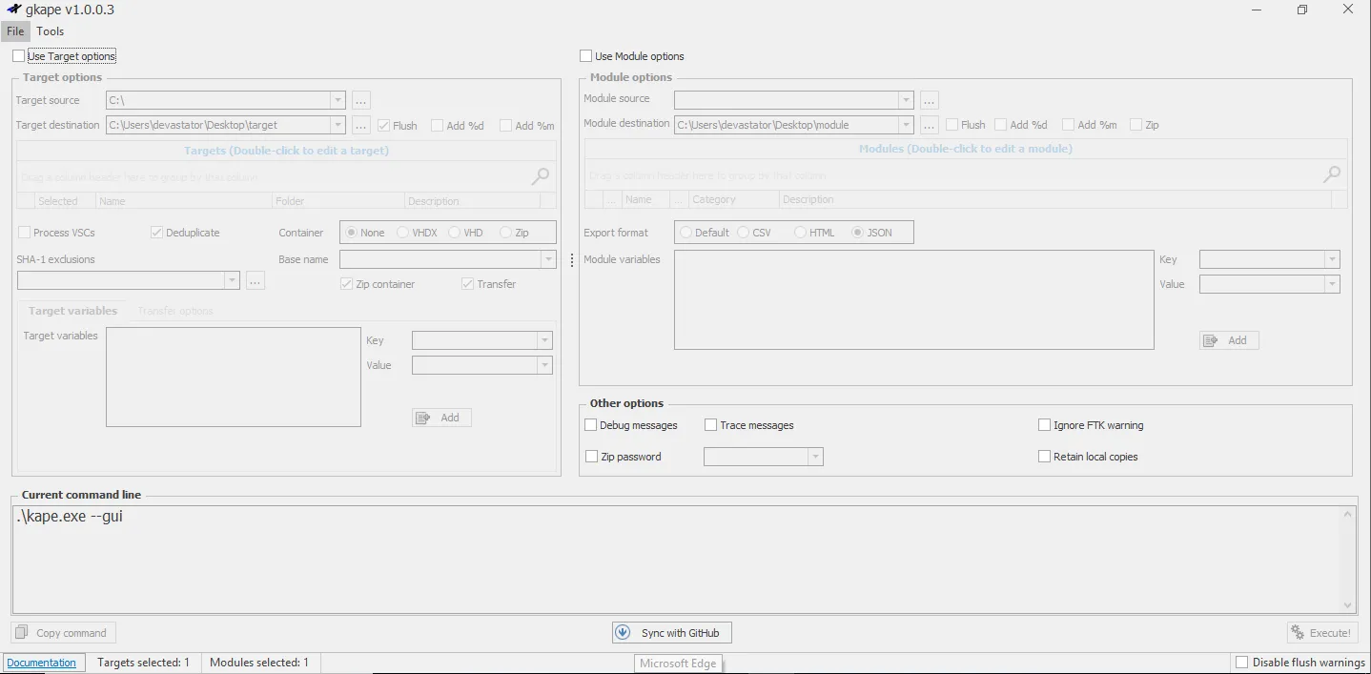Click the Name column header in Targets
Viewport: 1371px width, 674px height.
pos(183,201)
